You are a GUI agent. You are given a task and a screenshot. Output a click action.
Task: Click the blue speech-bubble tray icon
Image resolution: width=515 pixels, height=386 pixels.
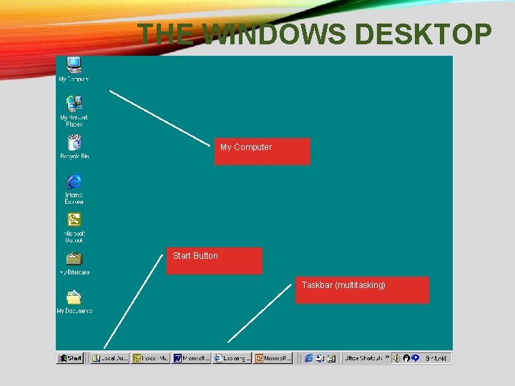[x=415, y=358]
